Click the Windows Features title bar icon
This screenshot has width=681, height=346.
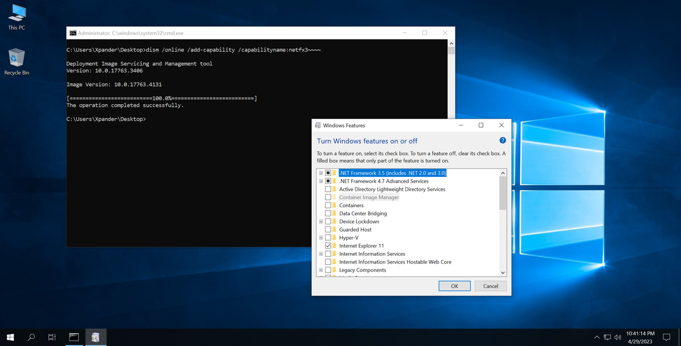(x=318, y=125)
